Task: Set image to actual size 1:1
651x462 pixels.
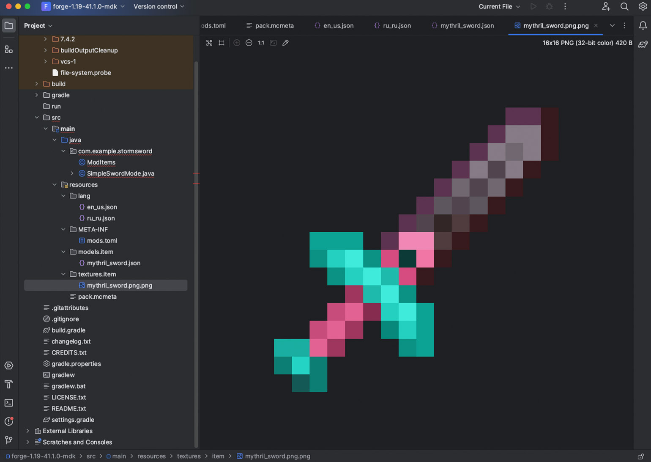Action: pos(261,43)
